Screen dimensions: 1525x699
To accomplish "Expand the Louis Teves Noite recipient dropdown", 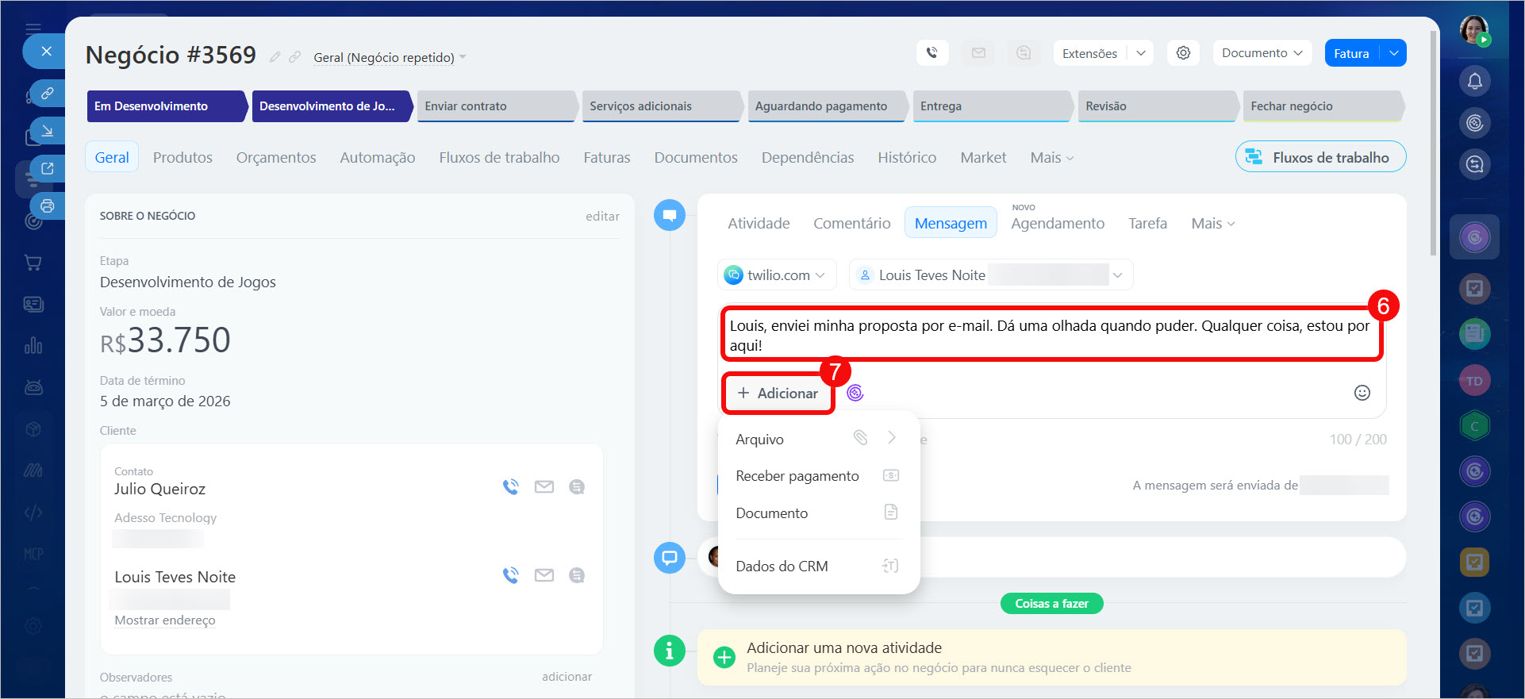I will pyautogui.click(x=1117, y=275).
